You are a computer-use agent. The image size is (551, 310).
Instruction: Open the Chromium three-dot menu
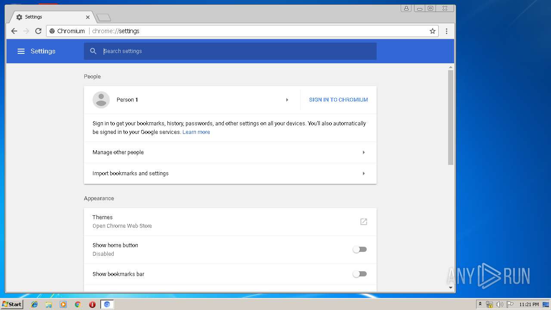[446, 31]
